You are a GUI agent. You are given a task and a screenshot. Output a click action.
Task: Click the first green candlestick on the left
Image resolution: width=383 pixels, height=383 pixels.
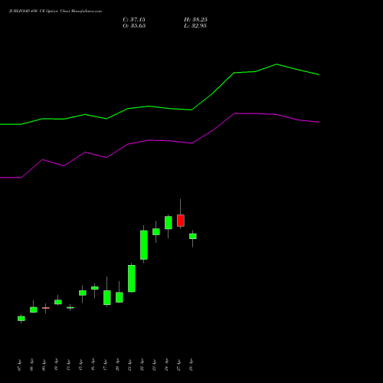(x=21, y=319)
